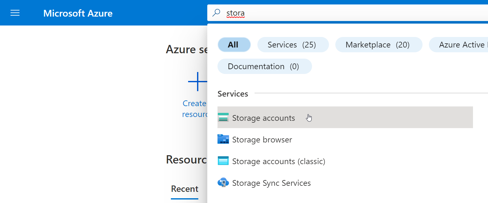Click the Storage Sync Services cloud icon

point(223,183)
